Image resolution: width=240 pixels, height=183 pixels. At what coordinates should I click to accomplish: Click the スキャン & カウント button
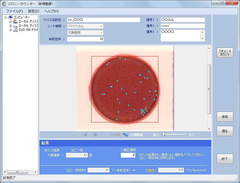pyautogui.click(x=225, y=53)
